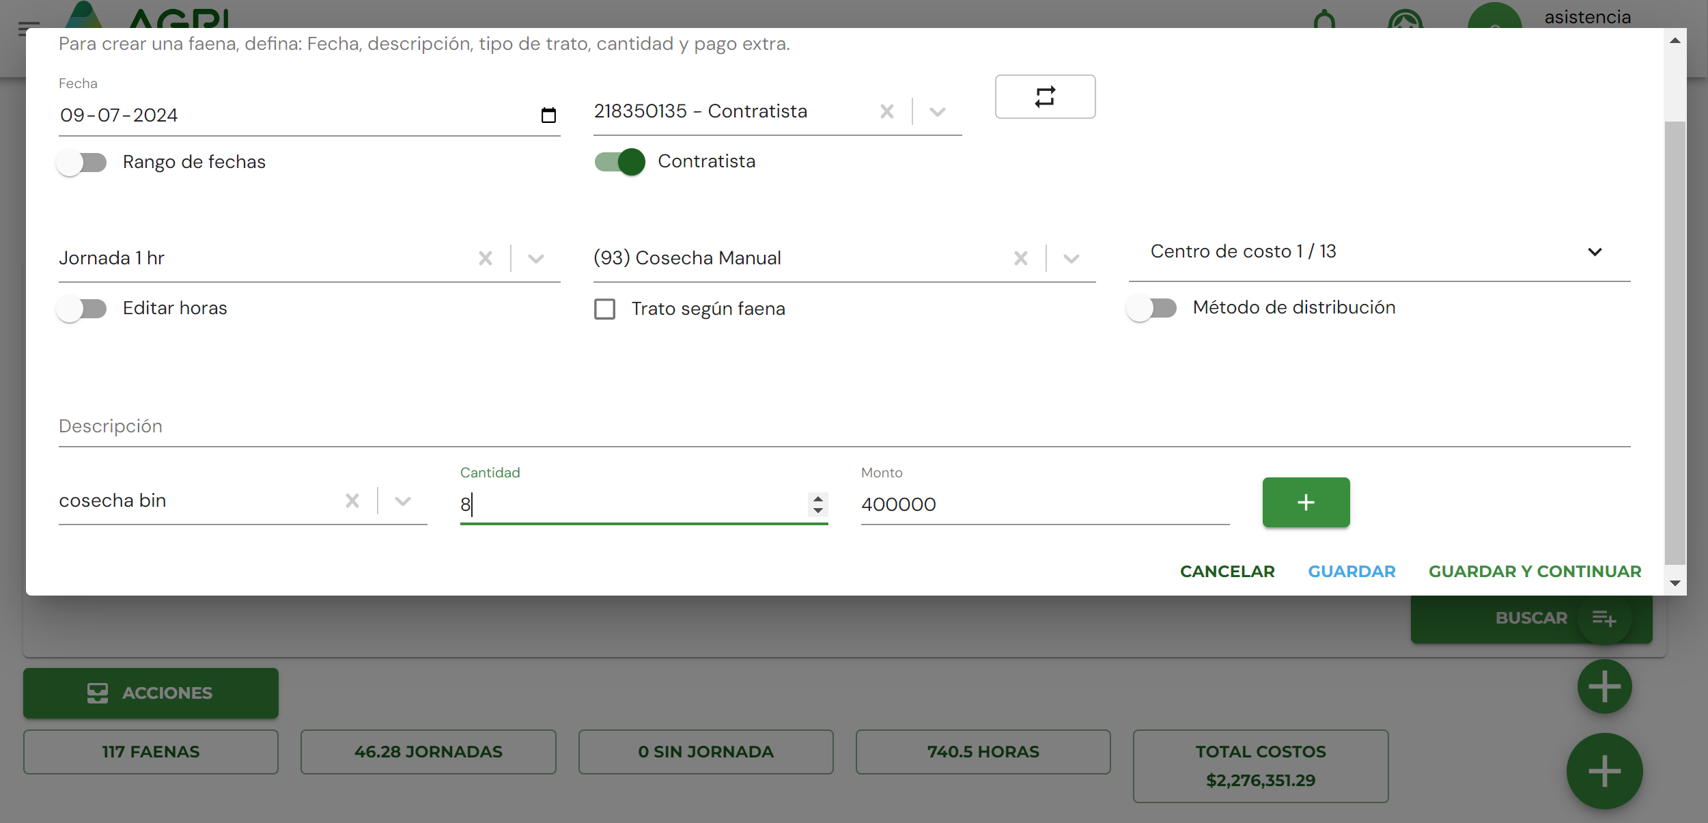Click the list-add icon beside BUSCAR

(1604, 618)
